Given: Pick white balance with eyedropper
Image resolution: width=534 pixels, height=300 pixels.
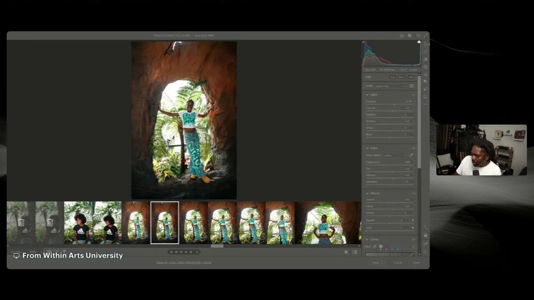Looking at the screenshot, I should [411, 155].
